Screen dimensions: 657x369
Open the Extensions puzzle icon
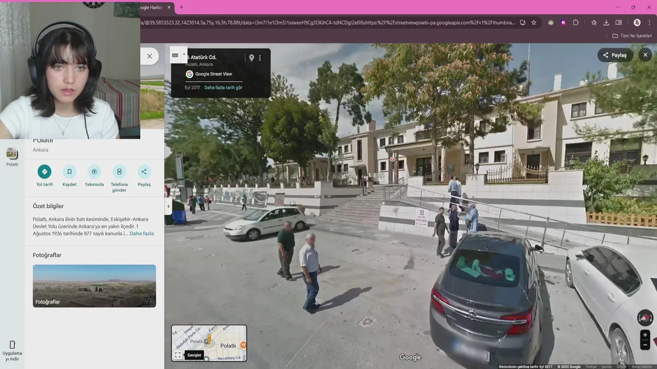[x=575, y=23]
